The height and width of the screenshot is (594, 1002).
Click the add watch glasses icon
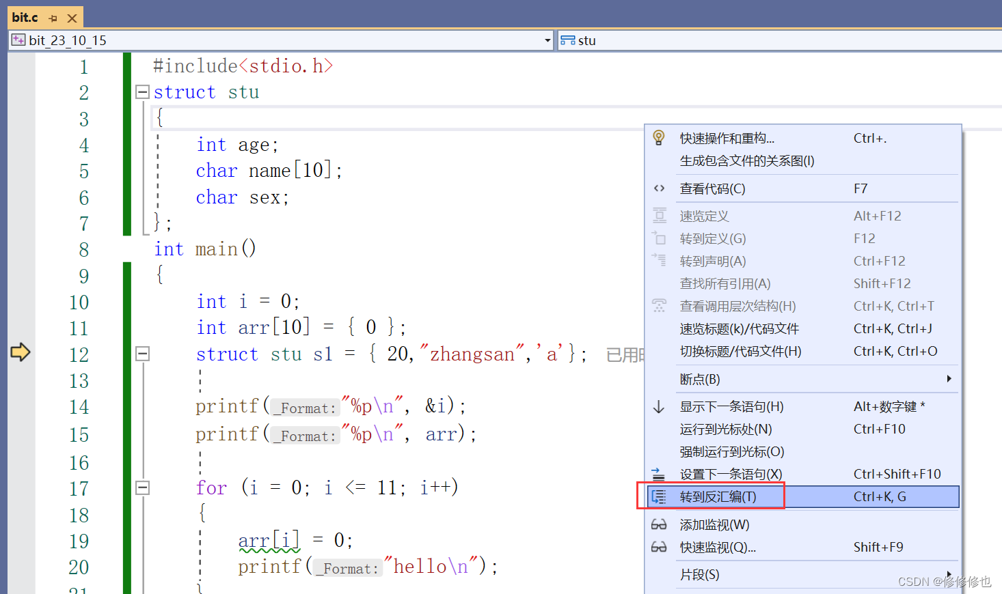(x=659, y=524)
